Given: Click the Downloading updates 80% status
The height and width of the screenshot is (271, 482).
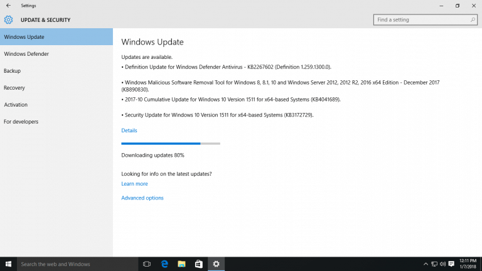Looking at the screenshot, I should [x=153, y=155].
